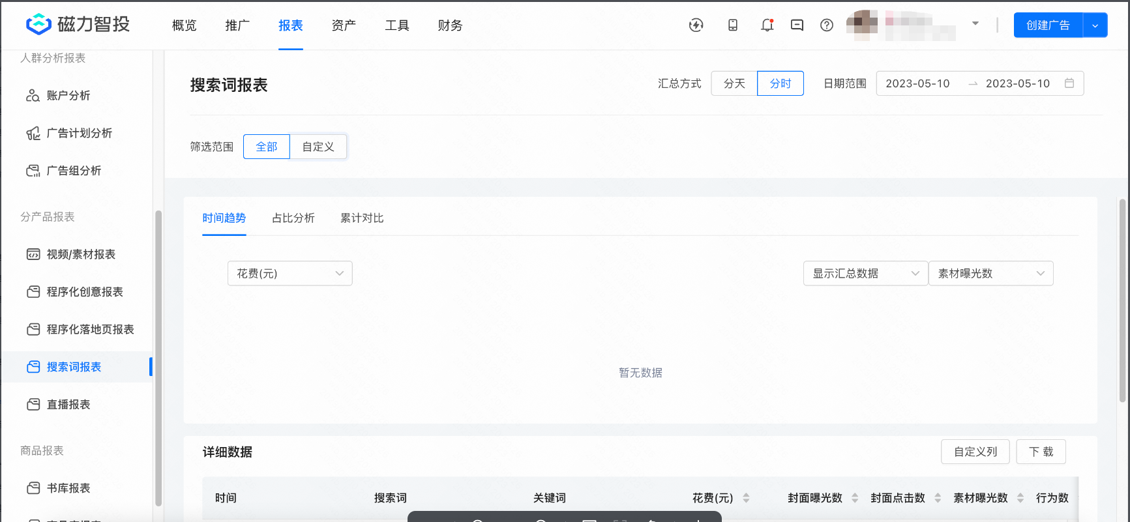Viewport: 1130px width, 522px height.
Task: Click the 行为数 column header
Action: [1052, 498]
